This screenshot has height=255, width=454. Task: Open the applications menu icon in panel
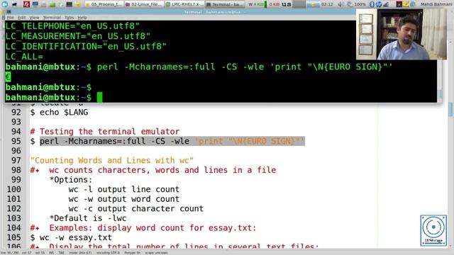5,4
